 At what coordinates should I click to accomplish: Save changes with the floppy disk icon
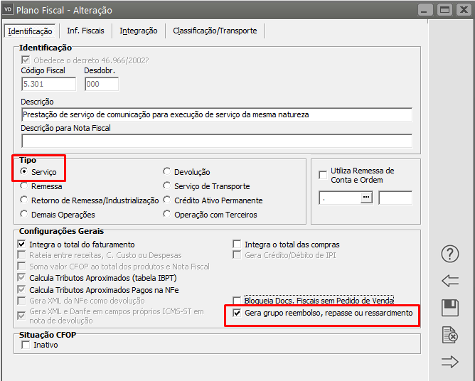coord(449,308)
